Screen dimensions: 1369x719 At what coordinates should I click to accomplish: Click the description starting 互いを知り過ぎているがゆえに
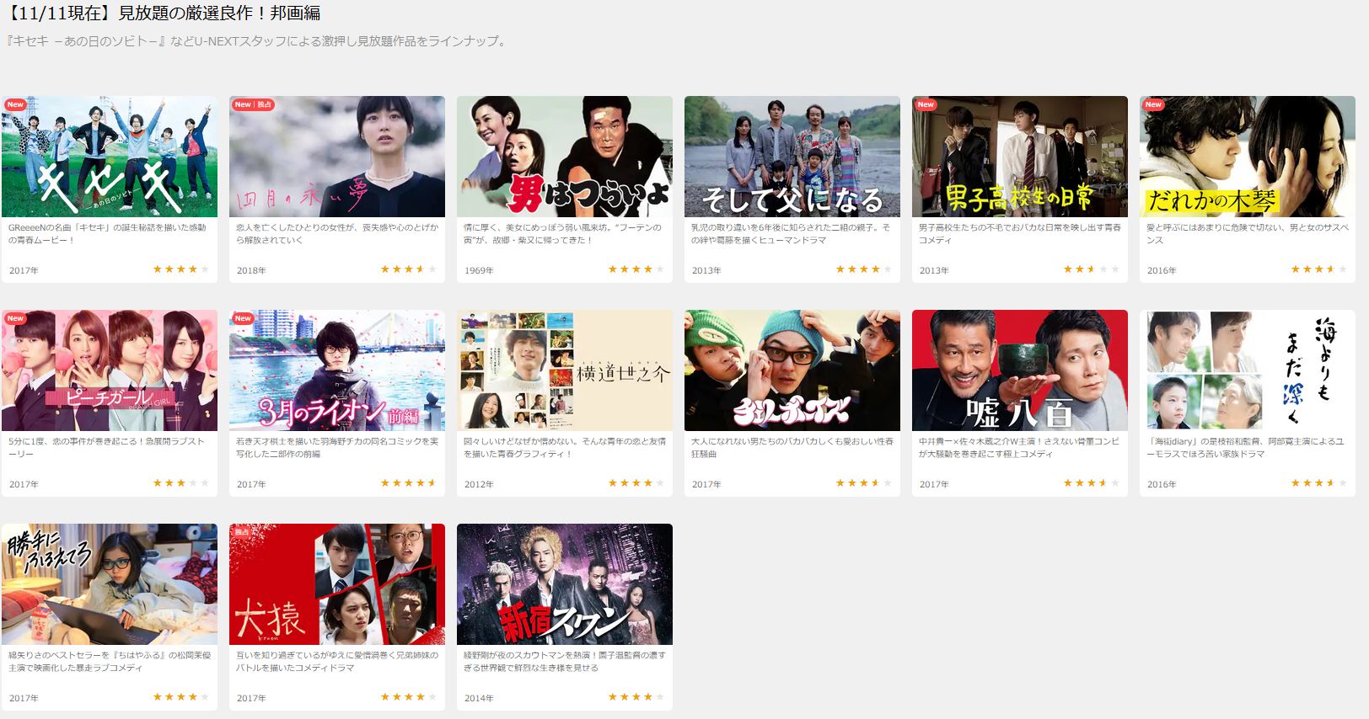click(337, 661)
